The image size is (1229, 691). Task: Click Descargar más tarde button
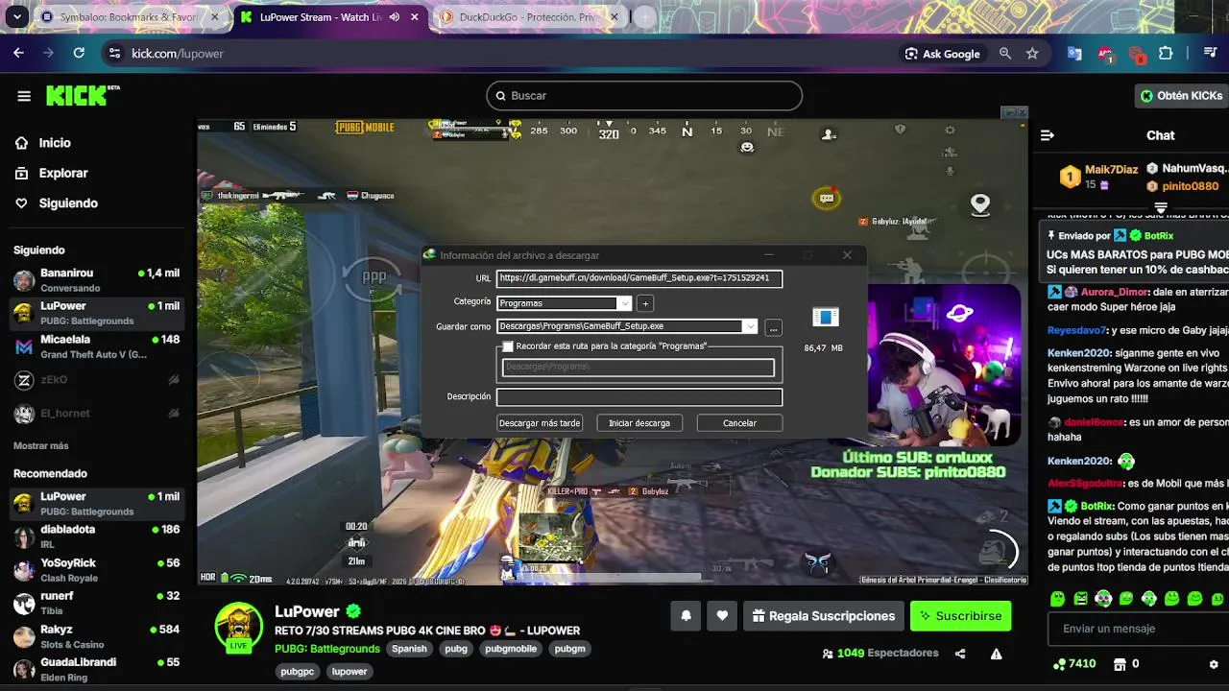[540, 423]
